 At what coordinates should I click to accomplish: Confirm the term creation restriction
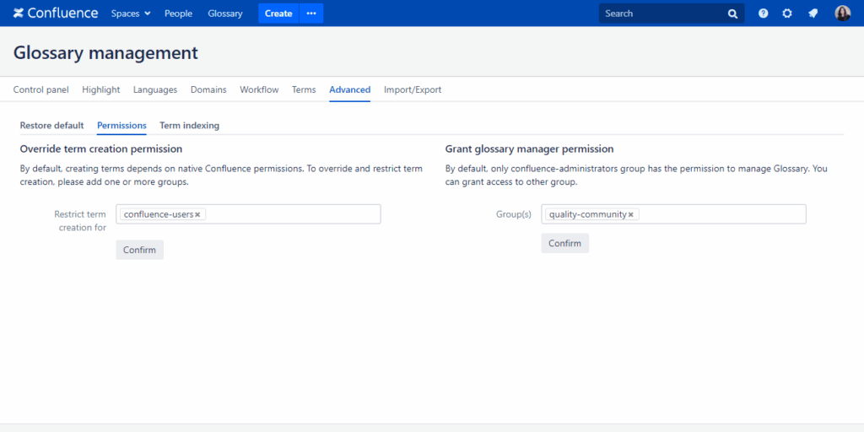[139, 250]
